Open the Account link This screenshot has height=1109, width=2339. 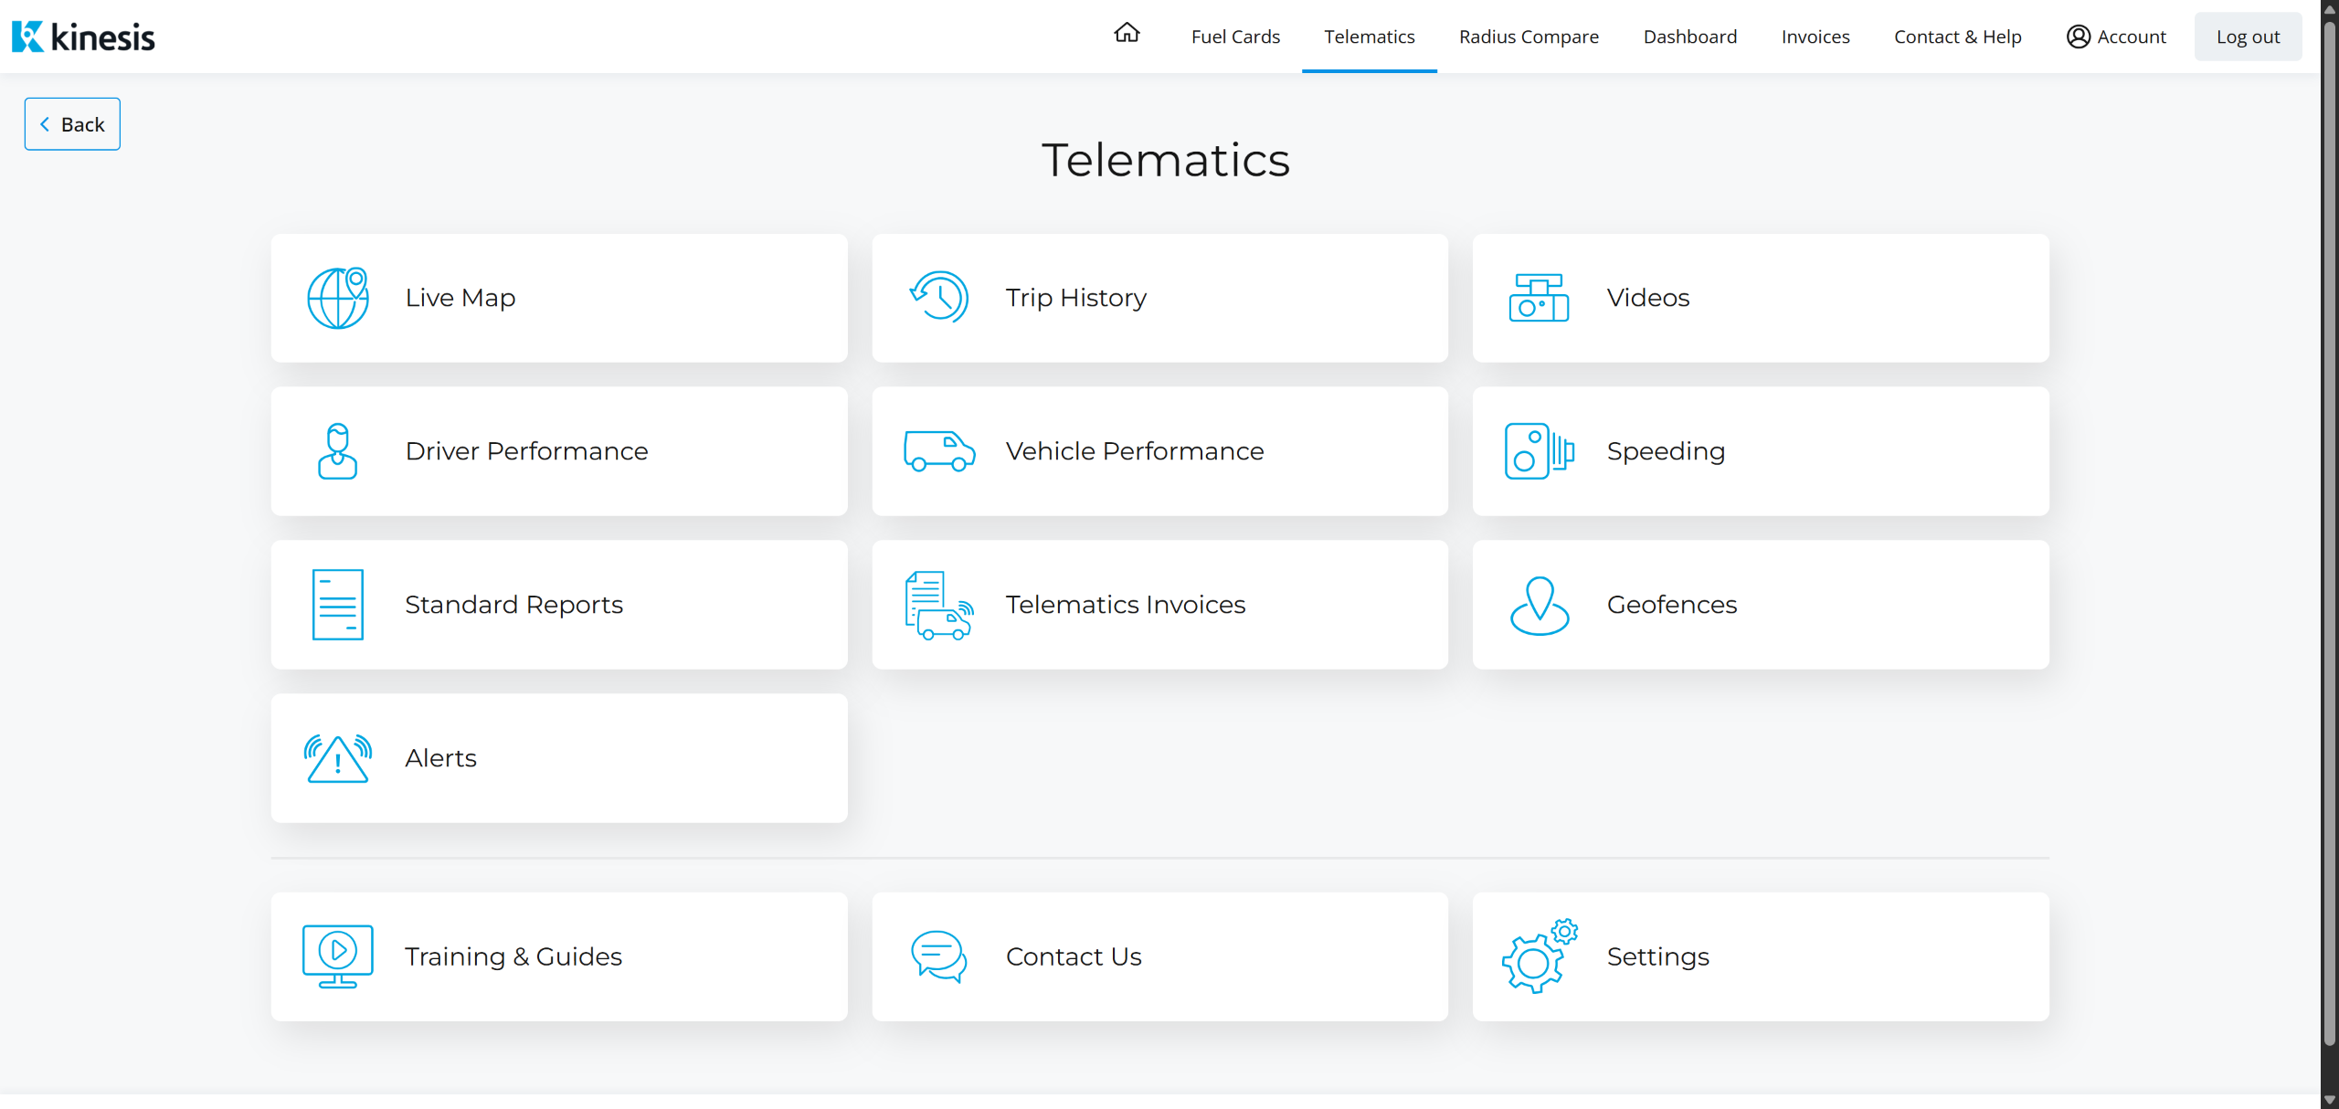point(2116,37)
